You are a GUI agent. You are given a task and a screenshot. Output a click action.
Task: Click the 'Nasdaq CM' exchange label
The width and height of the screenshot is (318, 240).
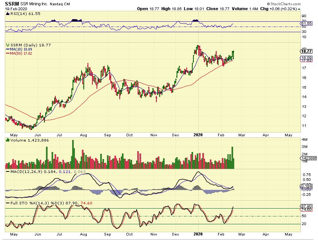(59, 4)
